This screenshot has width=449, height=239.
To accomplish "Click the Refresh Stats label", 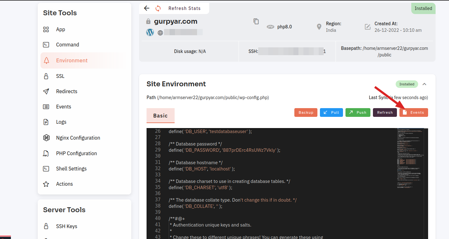I will pos(185,8).
